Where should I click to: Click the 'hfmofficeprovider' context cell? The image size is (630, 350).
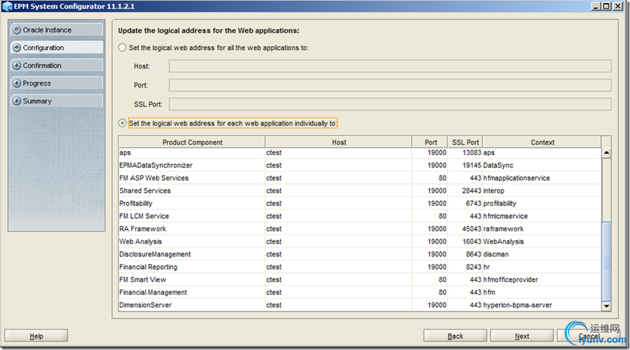pyautogui.click(x=542, y=279)
